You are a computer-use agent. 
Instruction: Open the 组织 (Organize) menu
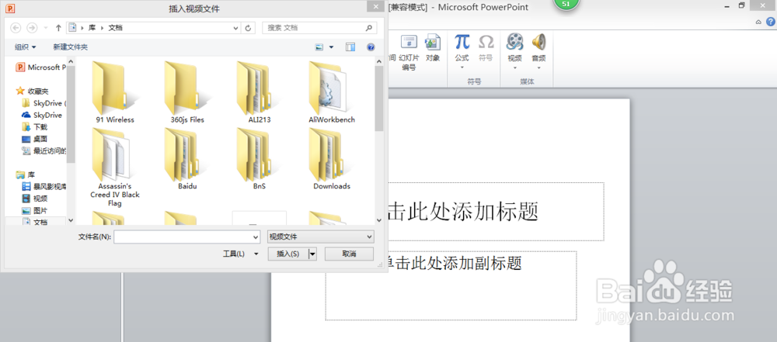tap(26, 47)
